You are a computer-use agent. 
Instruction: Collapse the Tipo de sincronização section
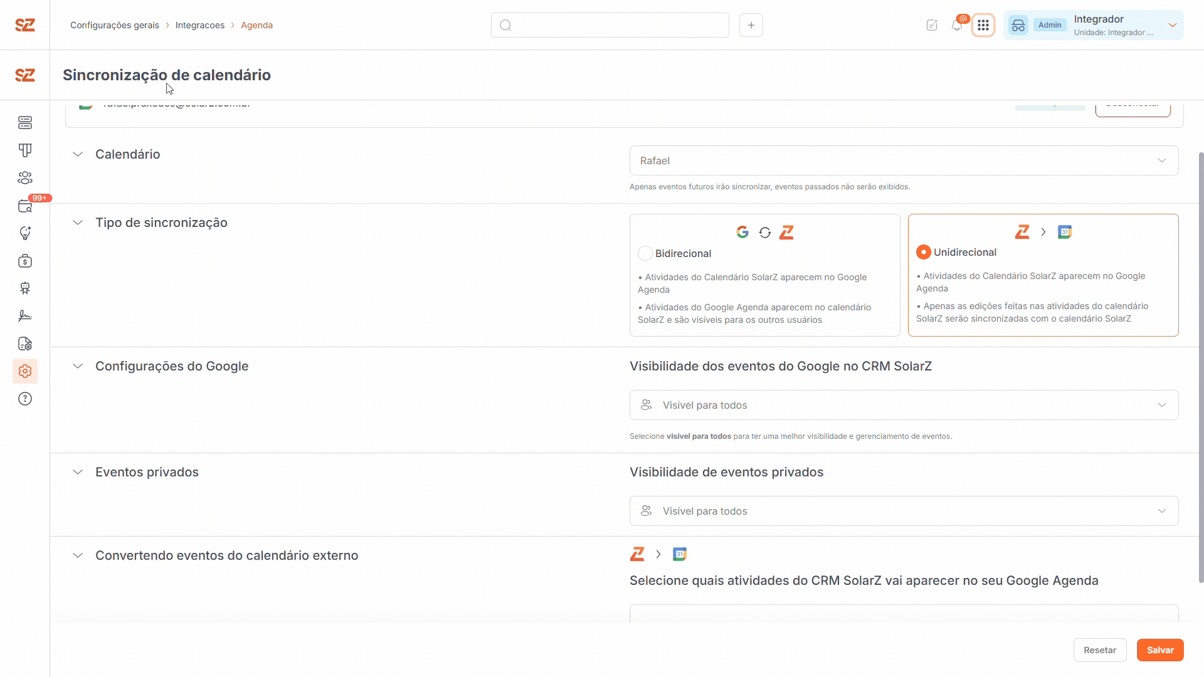click(78, 223)
